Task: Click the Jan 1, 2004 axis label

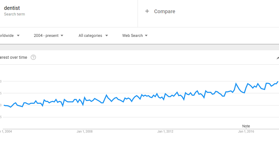Action: coord(6,132)
